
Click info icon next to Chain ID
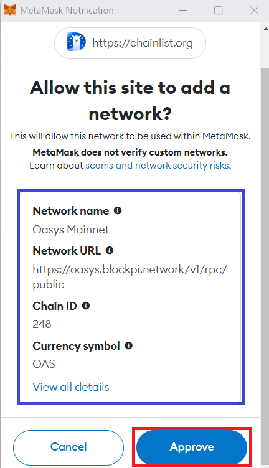(86, 306)
